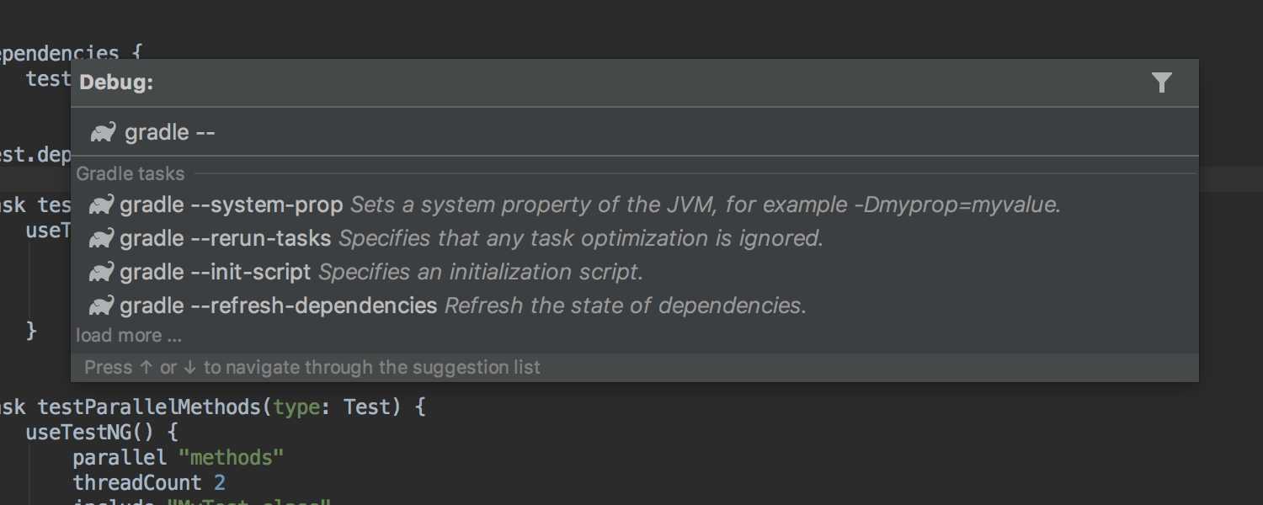Click the elephant icon beside --init-script

102,272
